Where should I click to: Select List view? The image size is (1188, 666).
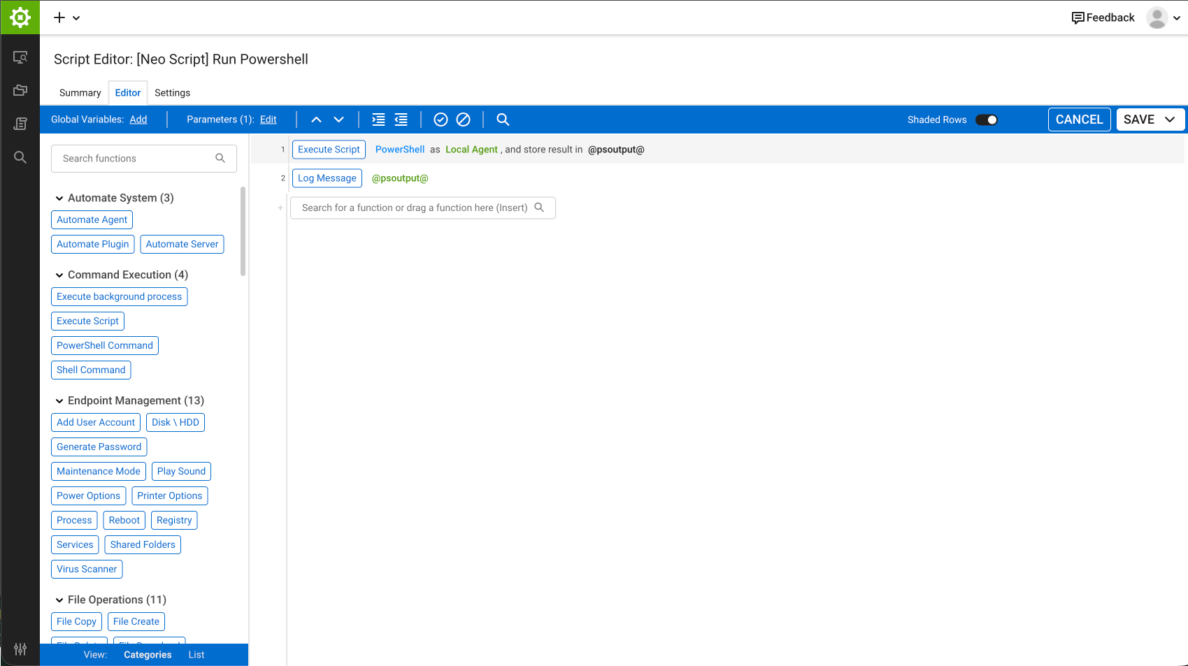[196, 655]
